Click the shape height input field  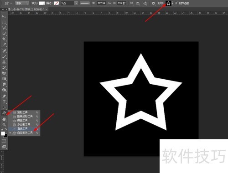[121, 3]
